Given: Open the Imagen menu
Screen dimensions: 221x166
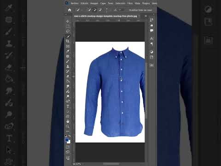Looking at the screenshot, I should pyautogui.click(x=94, y=3).
